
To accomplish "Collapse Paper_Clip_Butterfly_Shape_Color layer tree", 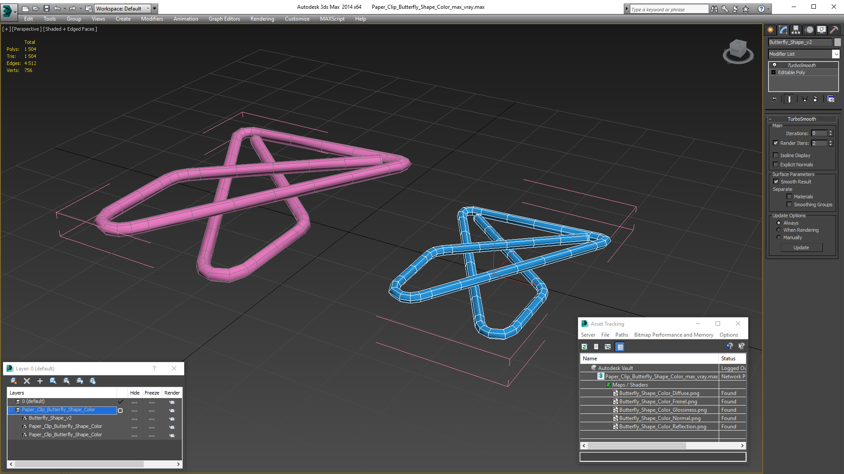I will 11,410.
